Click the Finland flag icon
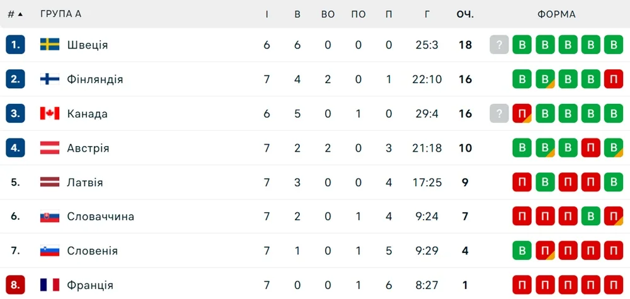The width and height of the screenshot is (630, 299). coord(50,79)
